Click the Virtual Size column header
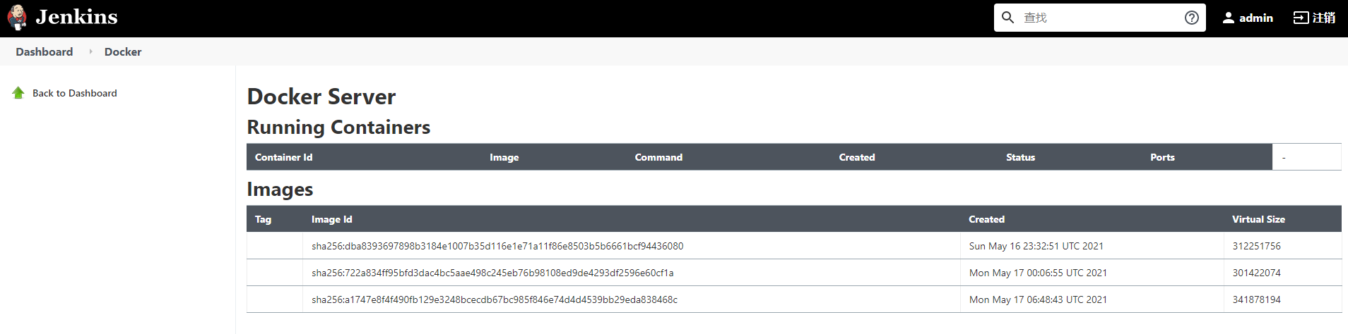This screenshot has width=1348, height=334. (1258, 219)
